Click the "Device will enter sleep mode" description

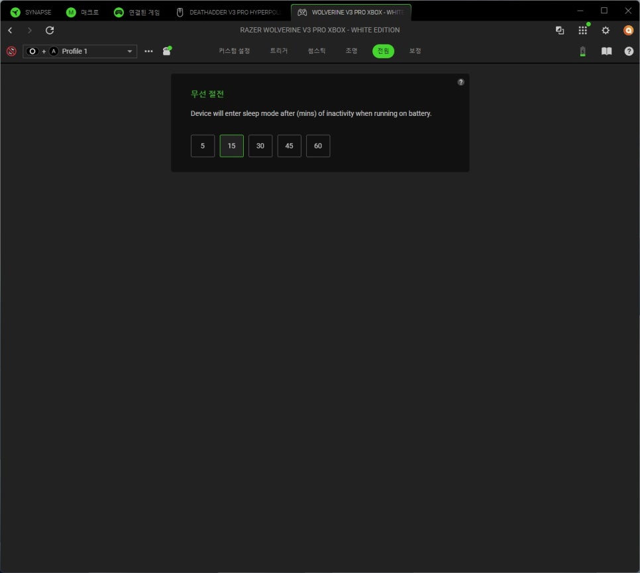click(311, 113)
